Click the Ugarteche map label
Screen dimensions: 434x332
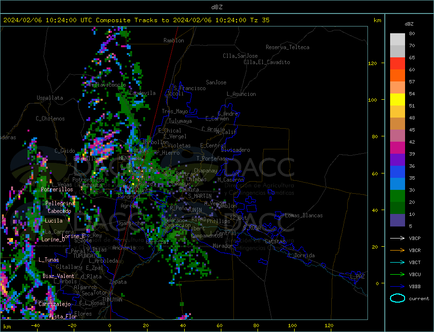pyautogui.click(x=130, y=223)
